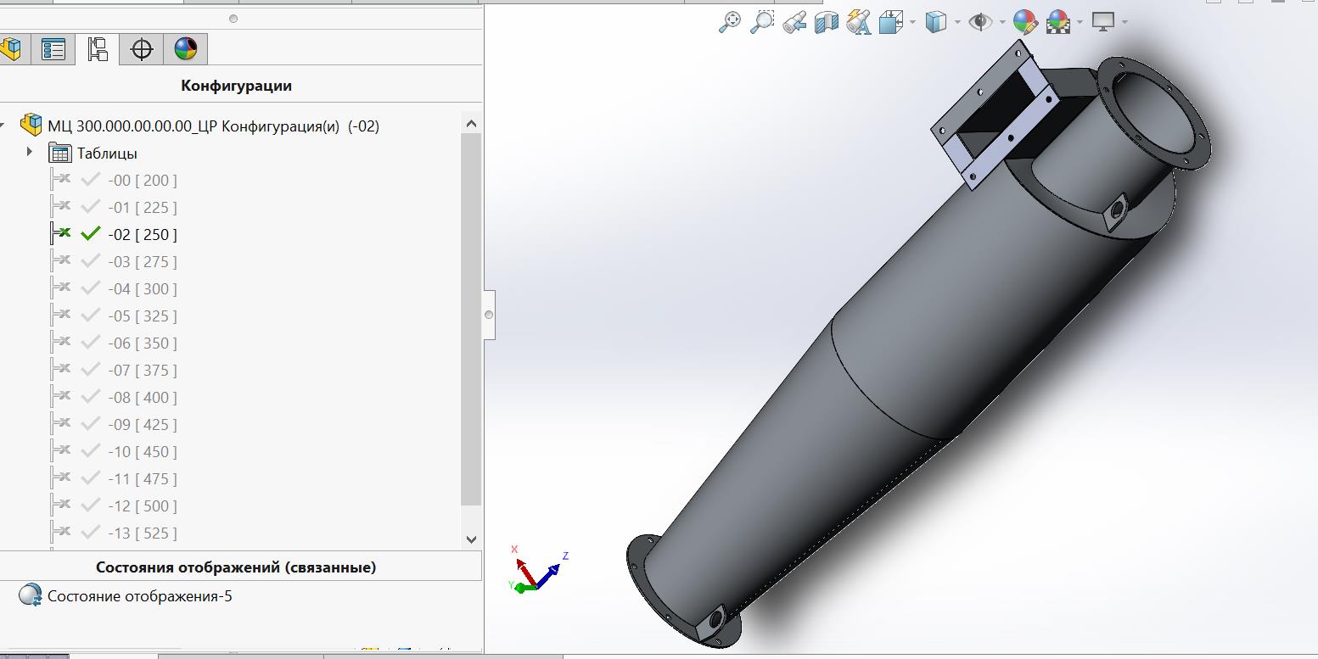Select active configuration -02 [ 250 ]
This screenshot has height=659, width=1318.
tap(143, 234)
